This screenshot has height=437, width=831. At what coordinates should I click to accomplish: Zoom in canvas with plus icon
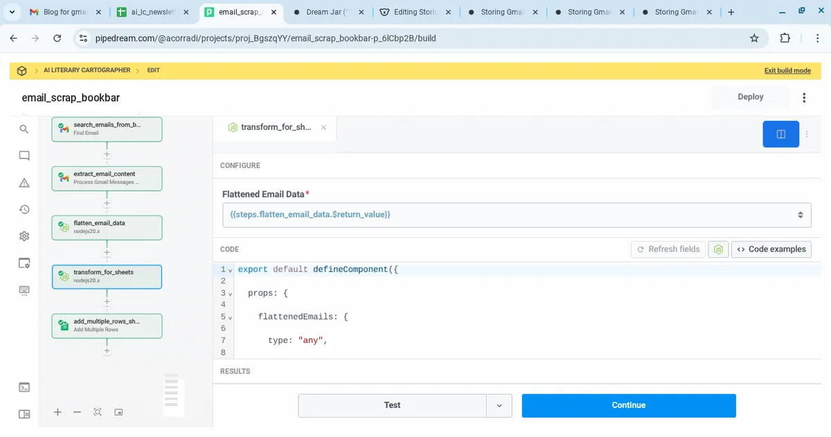tap(57, 412)
